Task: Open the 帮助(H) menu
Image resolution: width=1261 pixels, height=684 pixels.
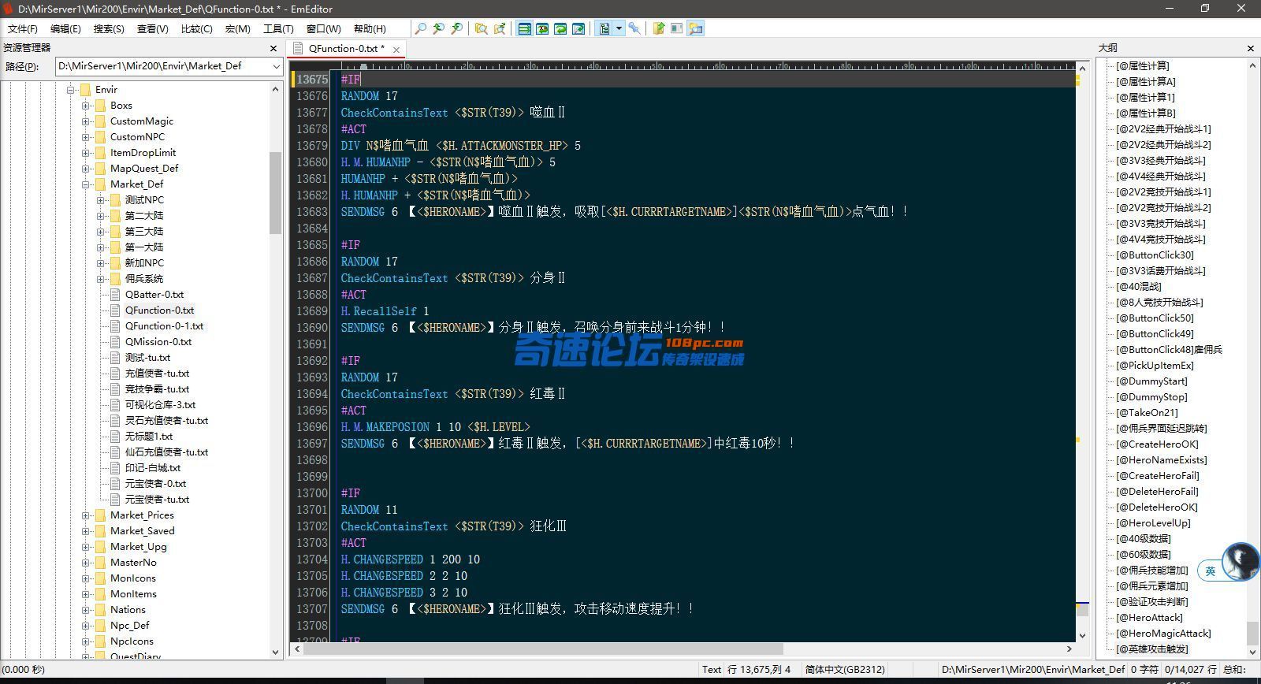Action: click(x=370, y=28)
